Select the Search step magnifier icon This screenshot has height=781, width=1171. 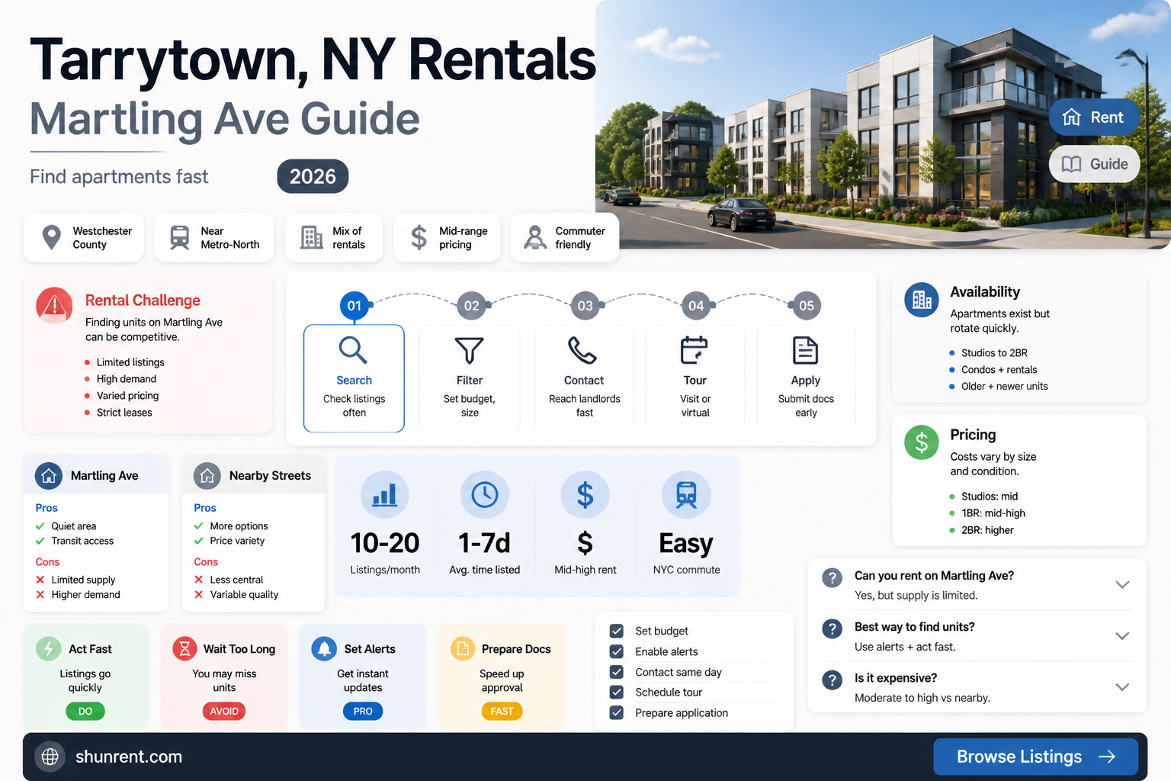(354, 350)
